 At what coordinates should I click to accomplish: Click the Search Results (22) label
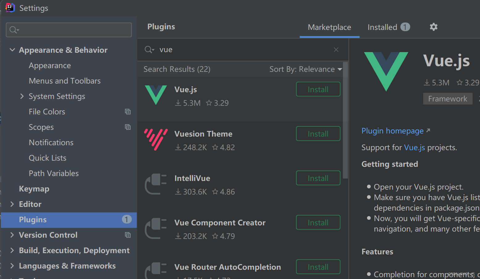click(177, 69)
